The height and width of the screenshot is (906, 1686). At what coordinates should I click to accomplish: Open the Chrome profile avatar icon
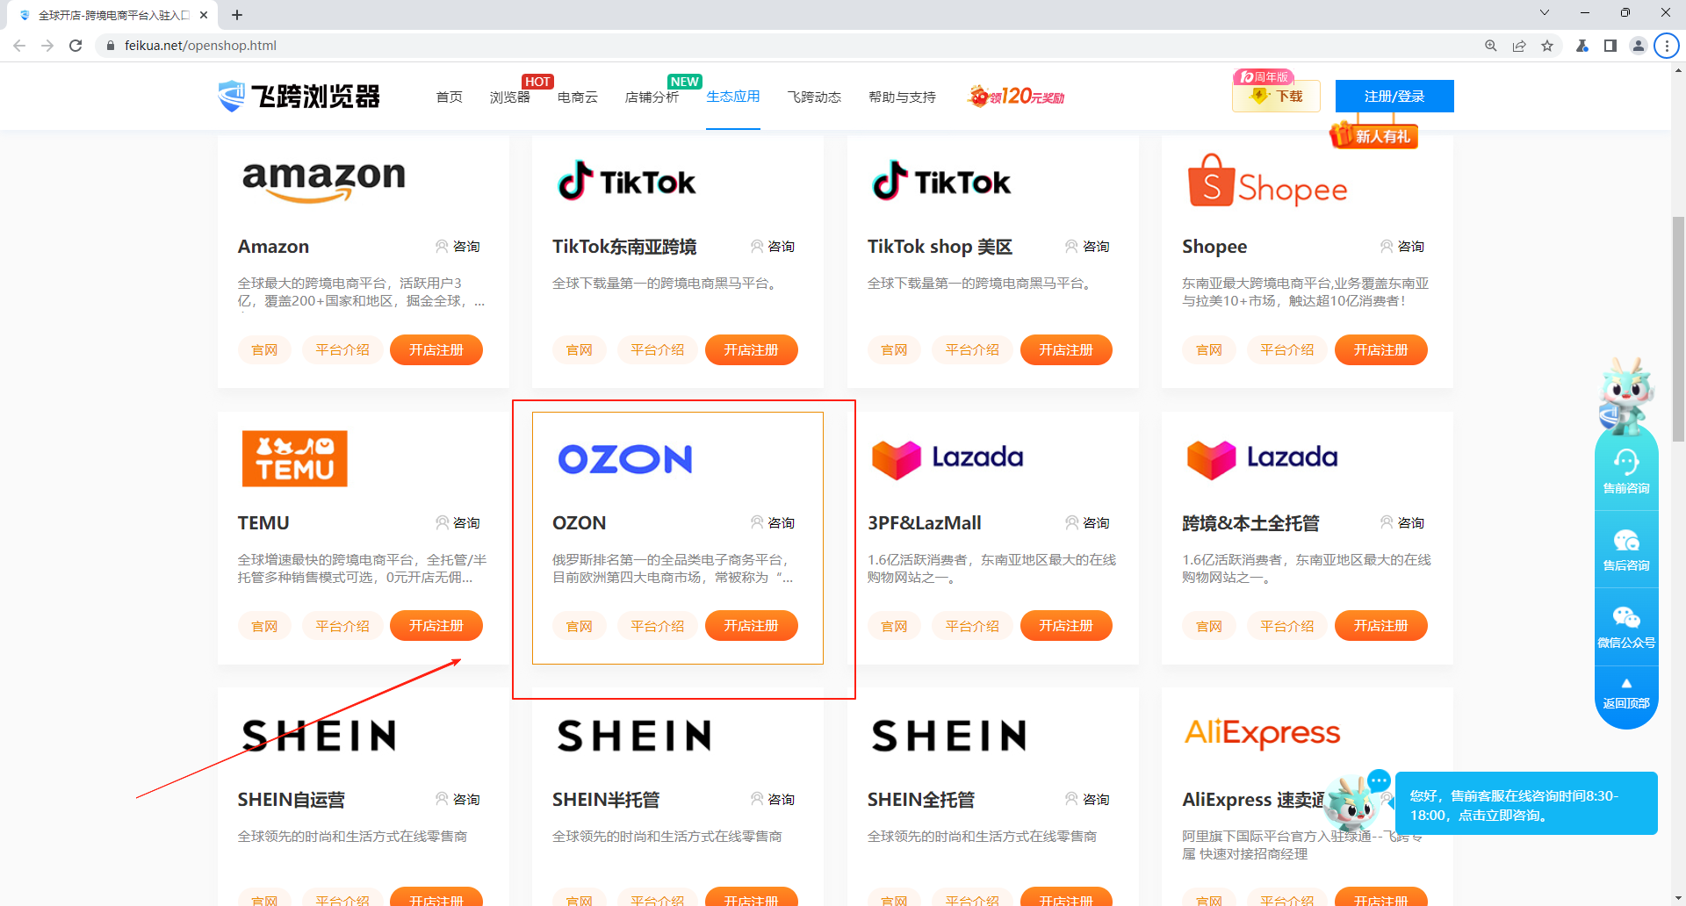point(1639,46)
